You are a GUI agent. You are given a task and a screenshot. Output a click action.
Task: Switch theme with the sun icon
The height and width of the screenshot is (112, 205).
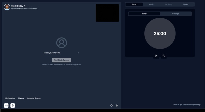click(111, 105)
